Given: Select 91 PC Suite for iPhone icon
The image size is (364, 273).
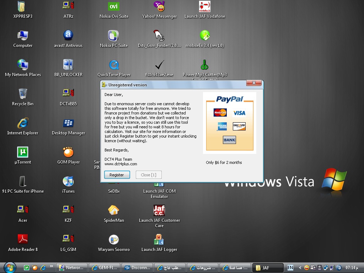Looking at the screenshot, I should (23, 181).
